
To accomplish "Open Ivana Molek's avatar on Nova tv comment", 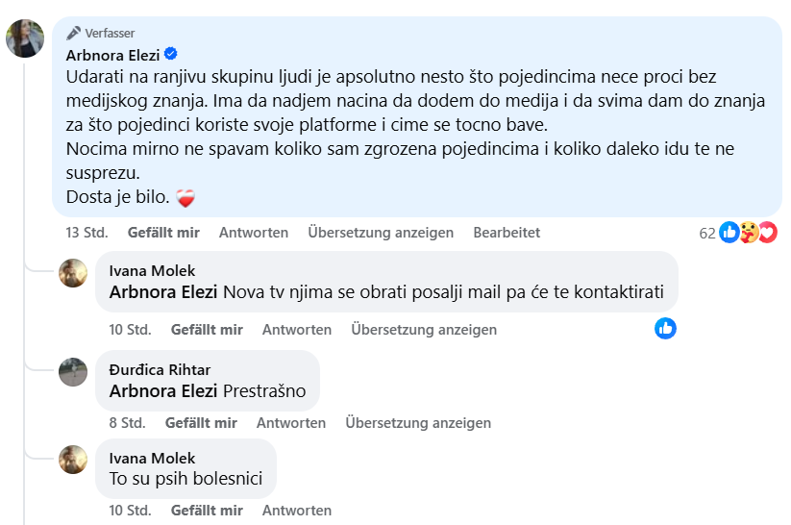I will [x=74, y=273].
